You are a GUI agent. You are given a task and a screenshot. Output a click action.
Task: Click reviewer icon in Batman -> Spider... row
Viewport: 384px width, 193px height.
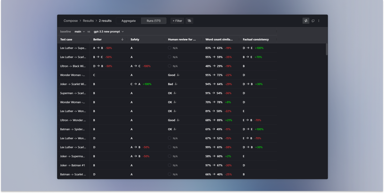(175, 129)
